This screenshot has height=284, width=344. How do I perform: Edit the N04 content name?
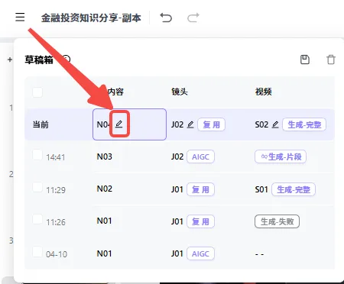click(119, 124)
